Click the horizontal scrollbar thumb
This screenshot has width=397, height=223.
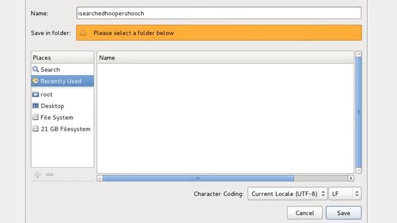[x=198, y=178]
